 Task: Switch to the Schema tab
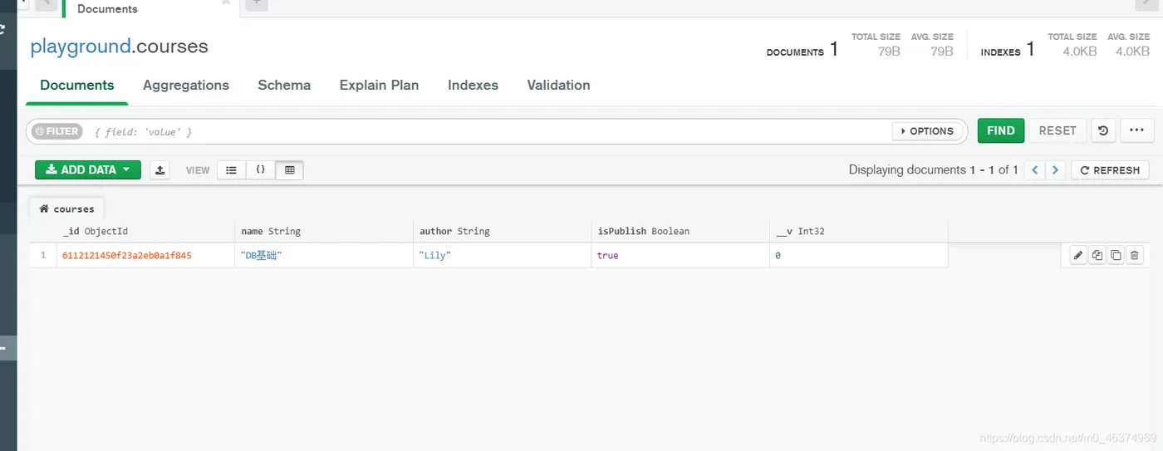coord(284,85)
